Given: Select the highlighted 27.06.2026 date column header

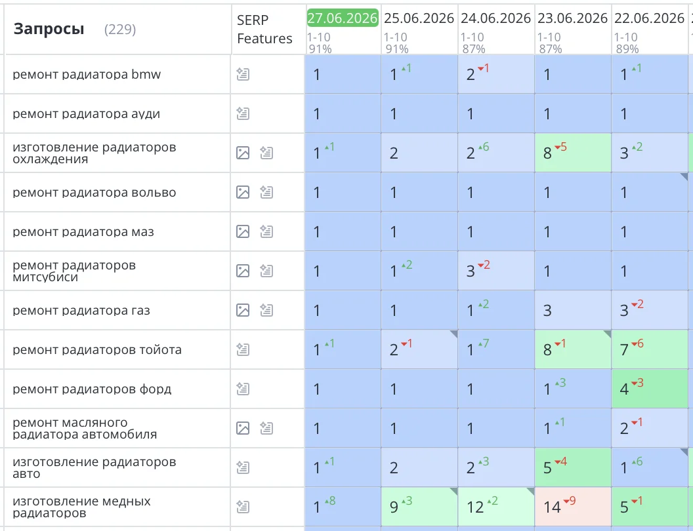Looking at the screenshot, I should (343, 18).
